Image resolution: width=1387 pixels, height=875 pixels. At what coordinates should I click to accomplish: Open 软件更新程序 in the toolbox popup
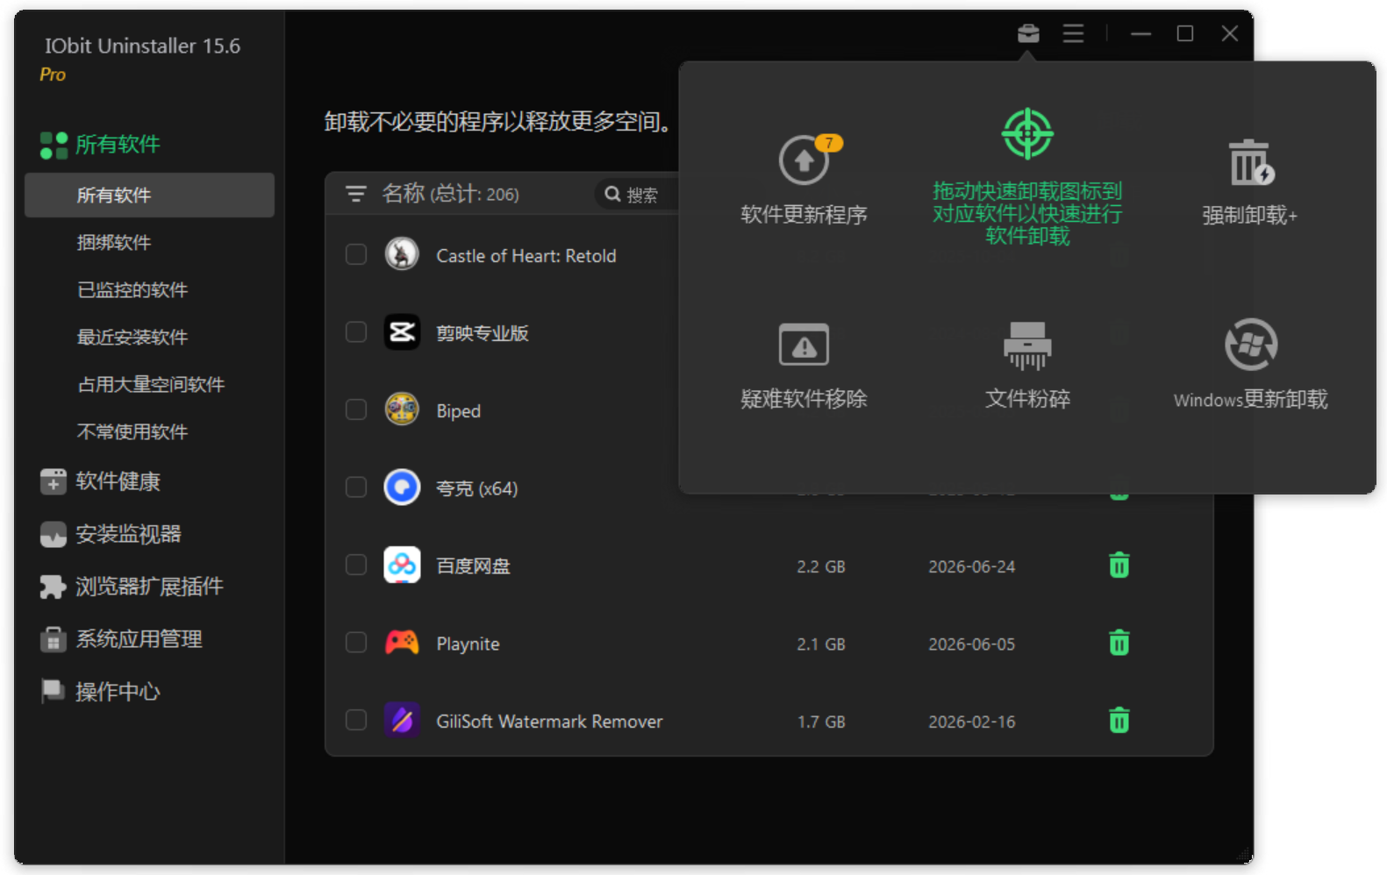pos(804,181)
